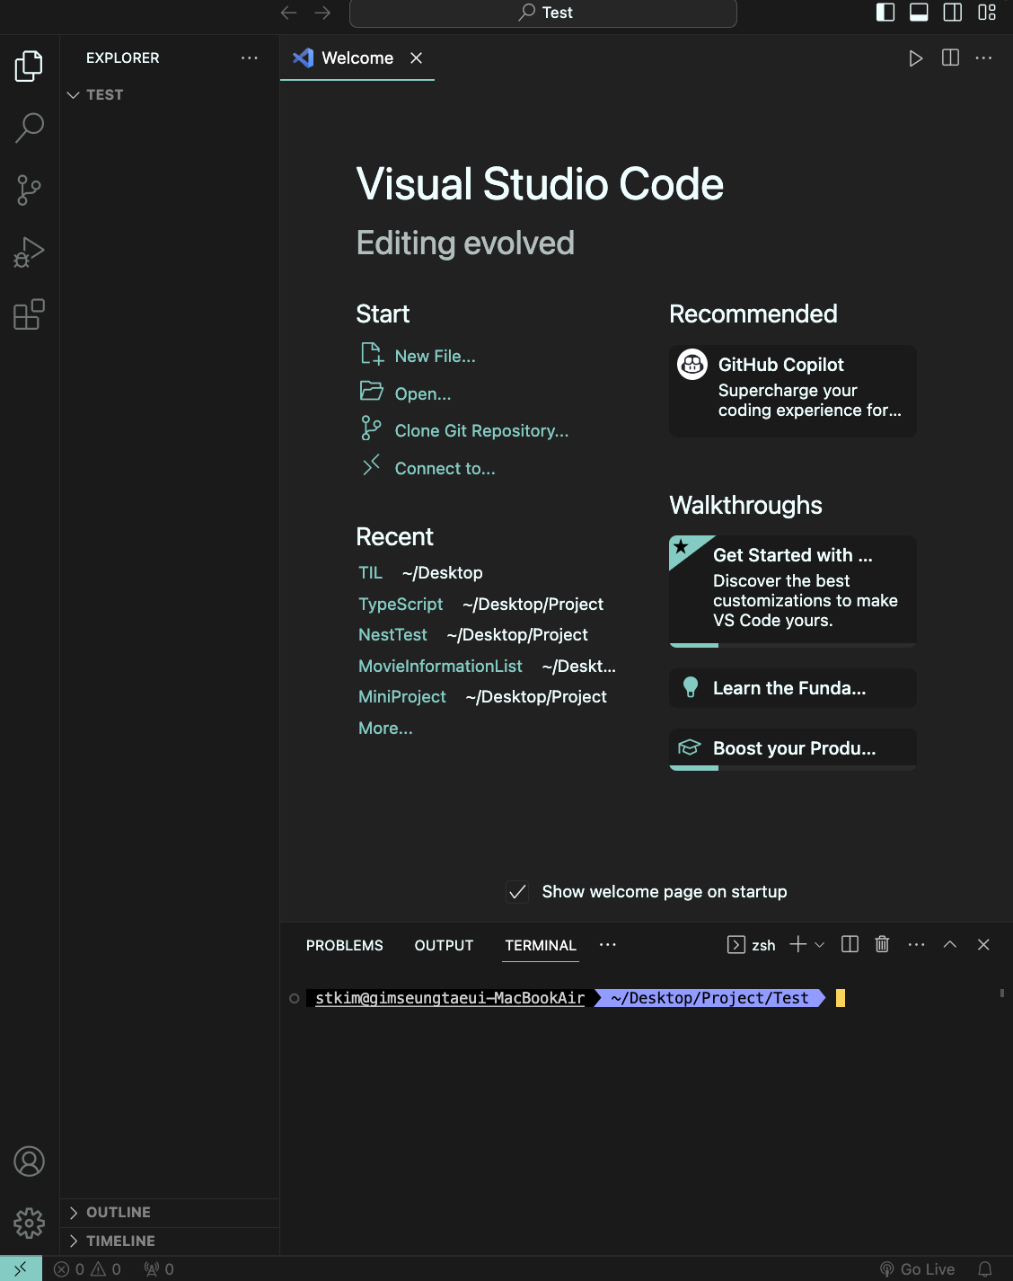Show More recent folders
1013x1281 pixels.
(385, 728)
